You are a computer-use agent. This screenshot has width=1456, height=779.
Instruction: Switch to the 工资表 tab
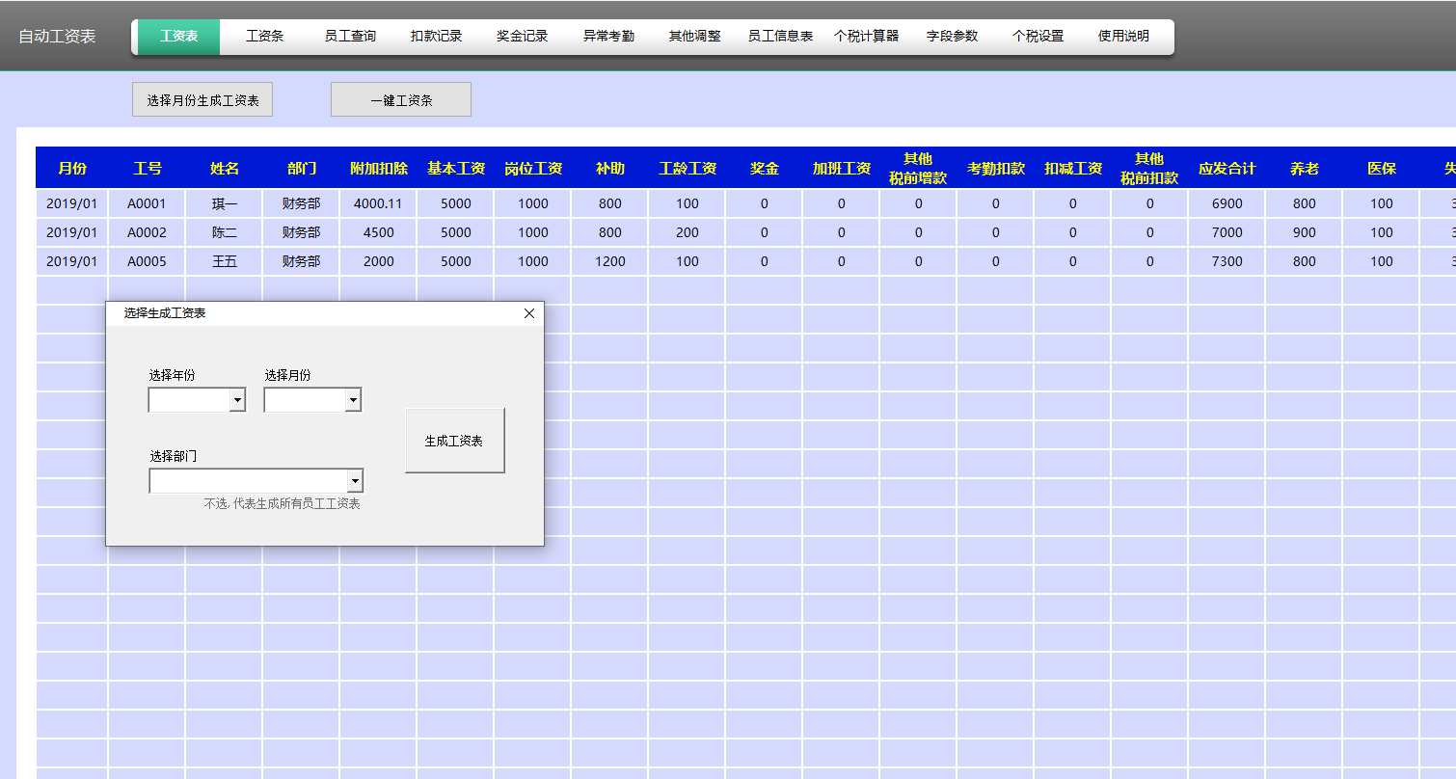178,37
